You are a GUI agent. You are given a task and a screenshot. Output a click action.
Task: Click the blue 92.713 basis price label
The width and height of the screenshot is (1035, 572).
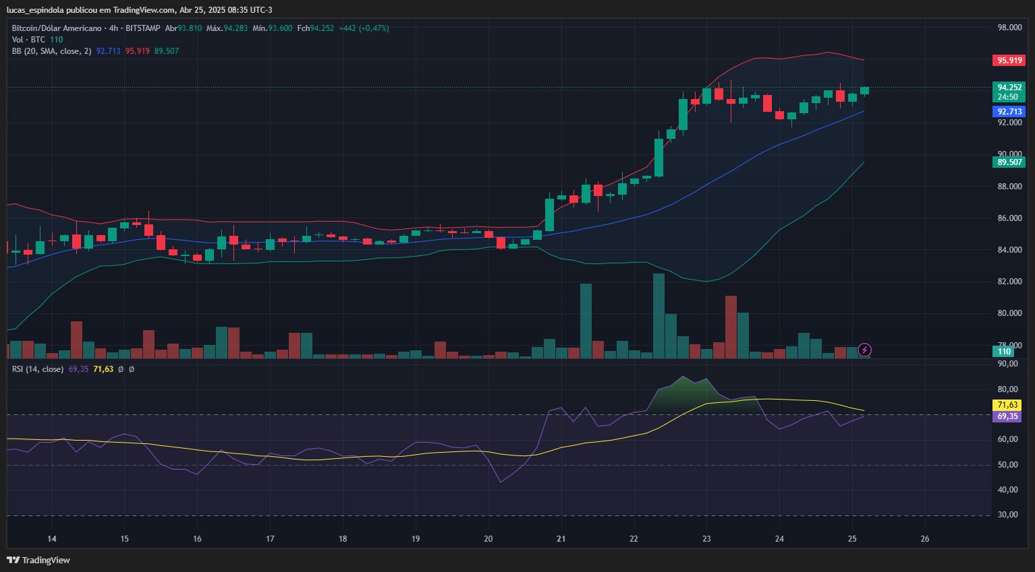tap(1009, 112)
